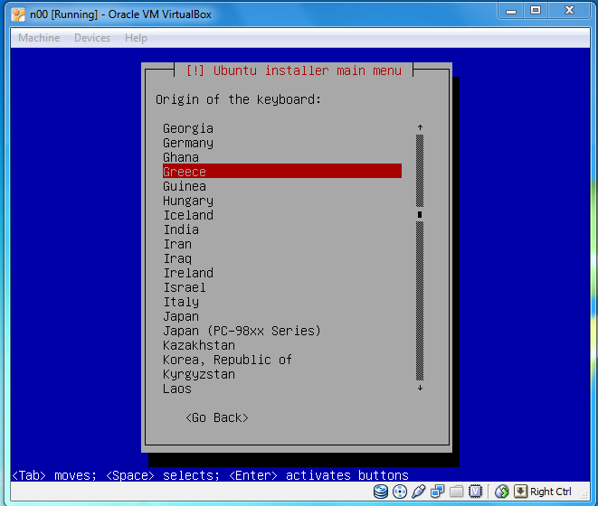598x506 pixels.
Task: Select the highlighted Greece entry
Action: click(282, 171)
